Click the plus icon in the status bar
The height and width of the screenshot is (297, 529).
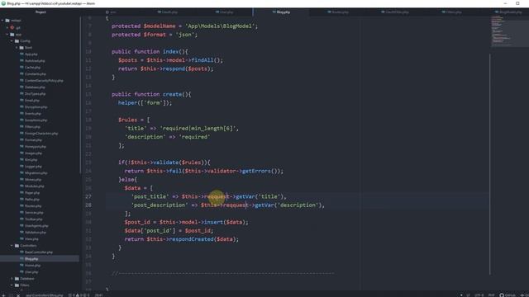(x=3, y=295)
